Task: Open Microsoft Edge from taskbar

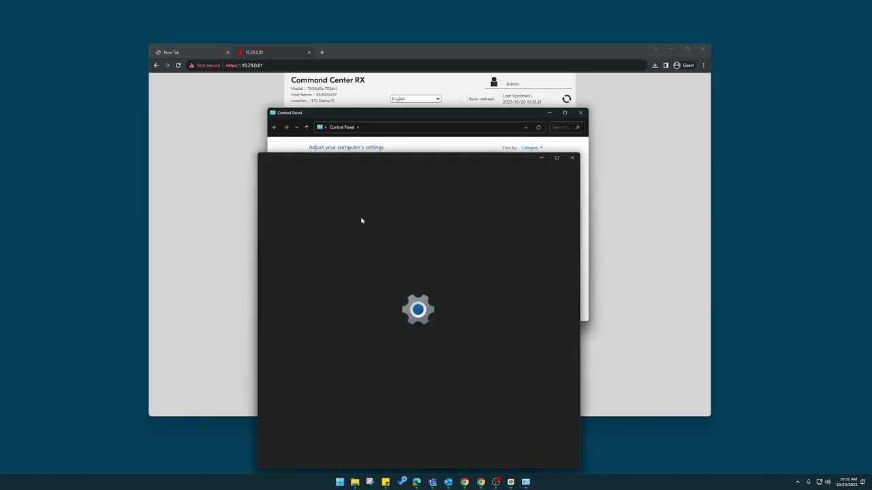Action: [x=417, y=482]
